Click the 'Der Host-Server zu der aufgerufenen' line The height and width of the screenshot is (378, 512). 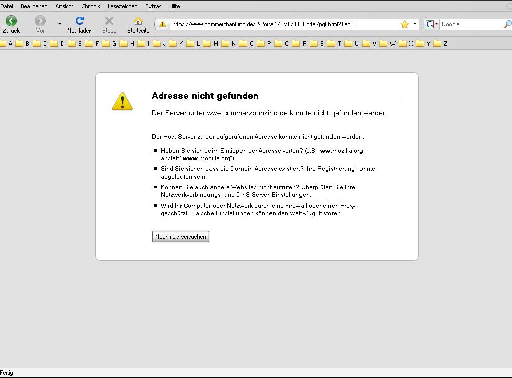coord(258,137)
